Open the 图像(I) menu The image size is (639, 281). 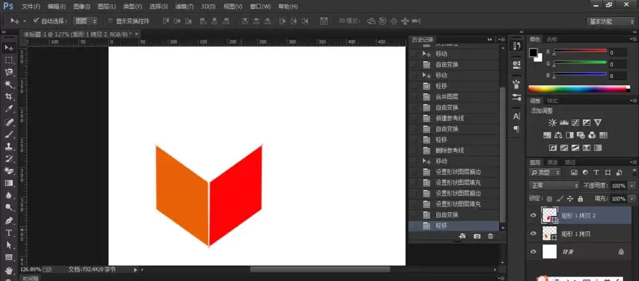point(82,6)
